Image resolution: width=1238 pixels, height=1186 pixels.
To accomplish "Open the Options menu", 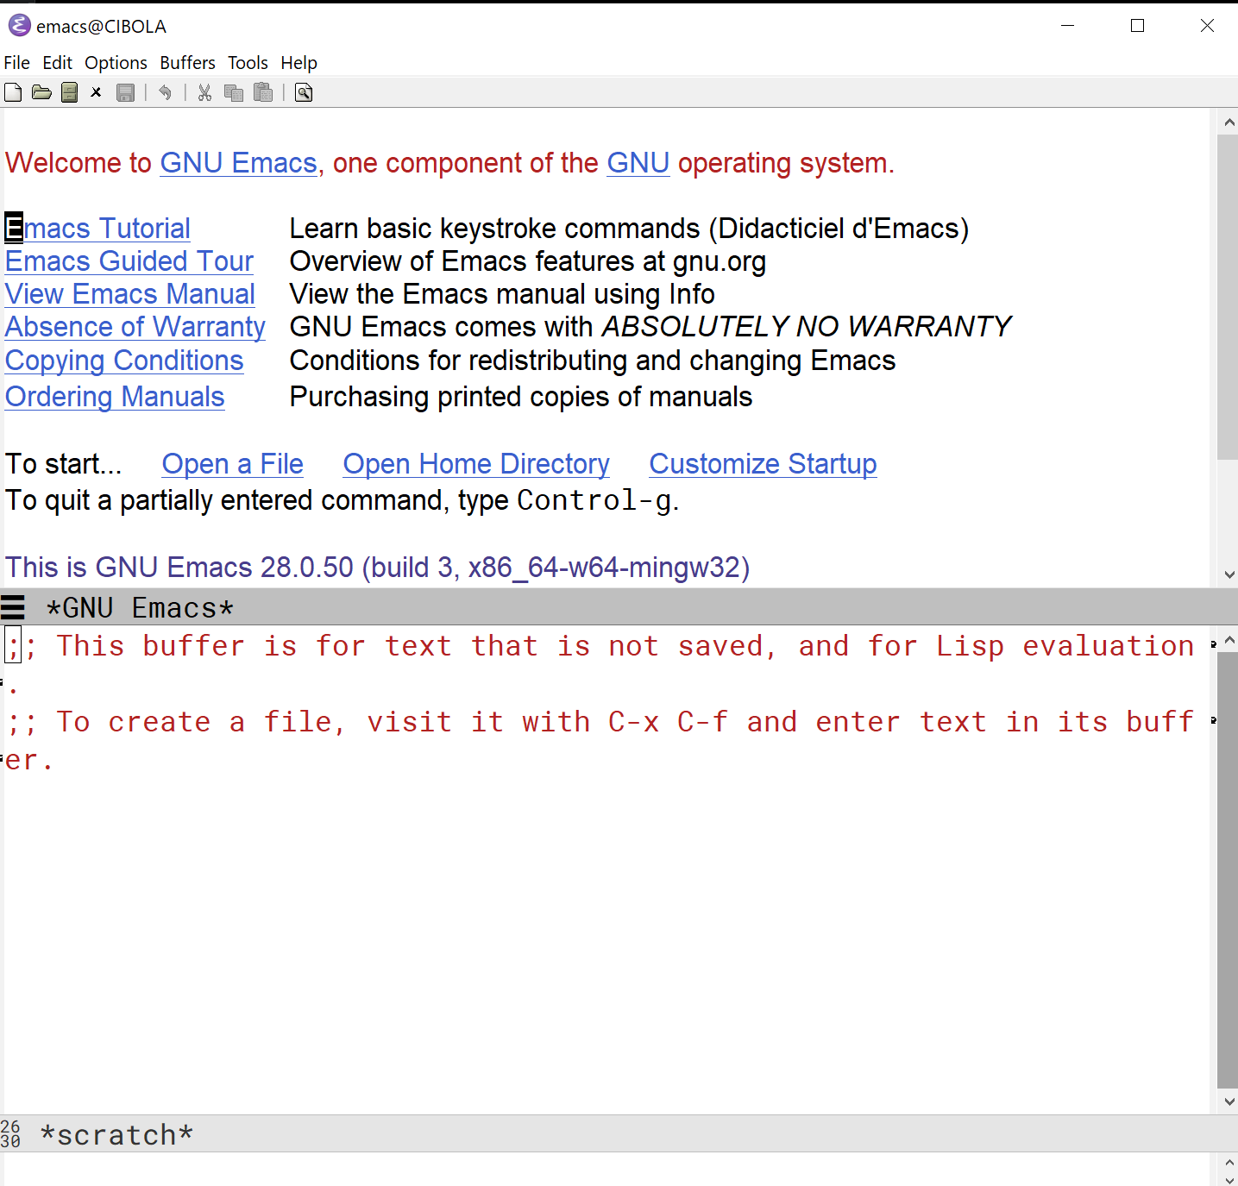I will [116, 63].
